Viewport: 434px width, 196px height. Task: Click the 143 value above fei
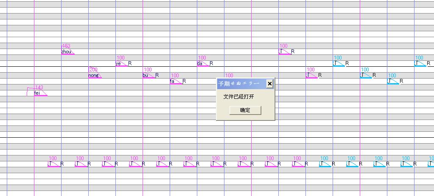pos(39,87)
